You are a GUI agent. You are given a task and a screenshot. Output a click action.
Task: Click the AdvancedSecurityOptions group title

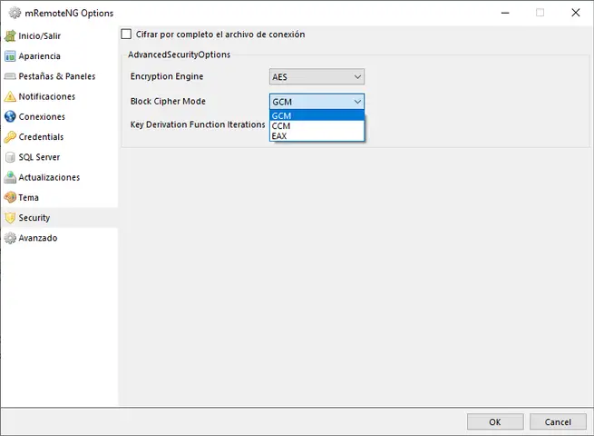180,54
